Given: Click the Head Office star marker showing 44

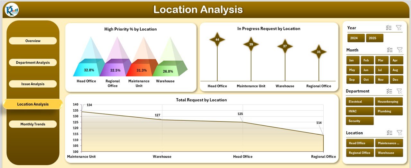Looking at the screenshot, I should [x=217, y=39].
